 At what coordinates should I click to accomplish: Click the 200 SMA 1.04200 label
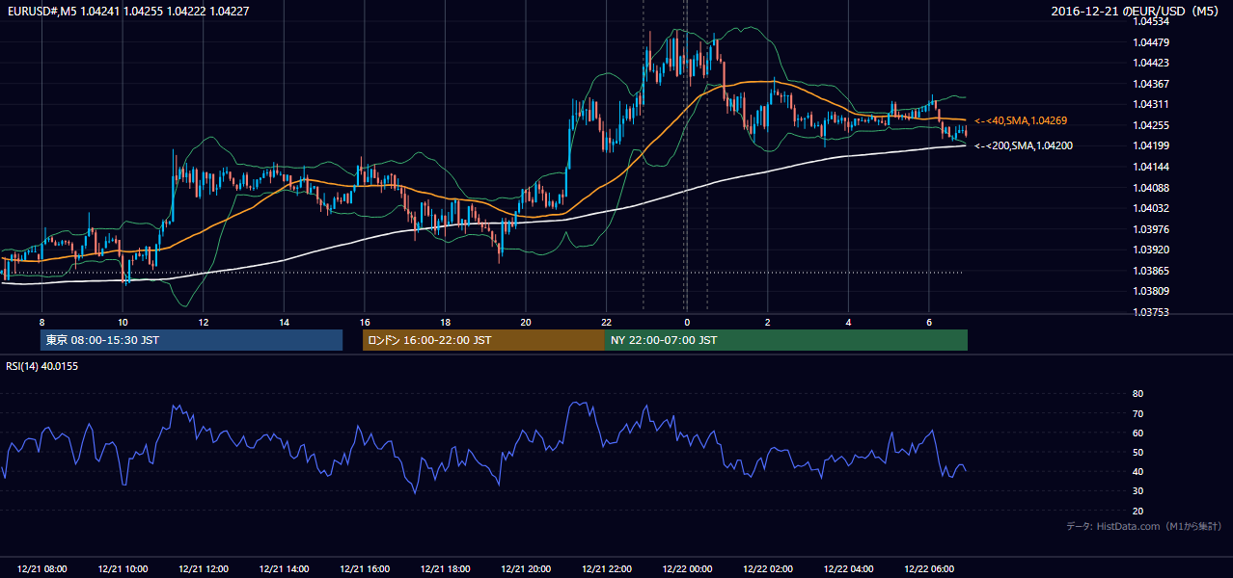click(1023, 145)
